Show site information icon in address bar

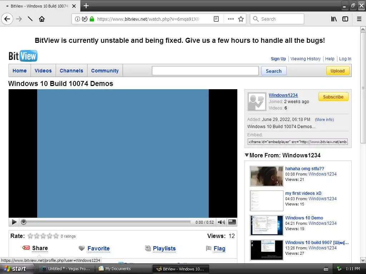pyautogui.click(x=77, y=19)
